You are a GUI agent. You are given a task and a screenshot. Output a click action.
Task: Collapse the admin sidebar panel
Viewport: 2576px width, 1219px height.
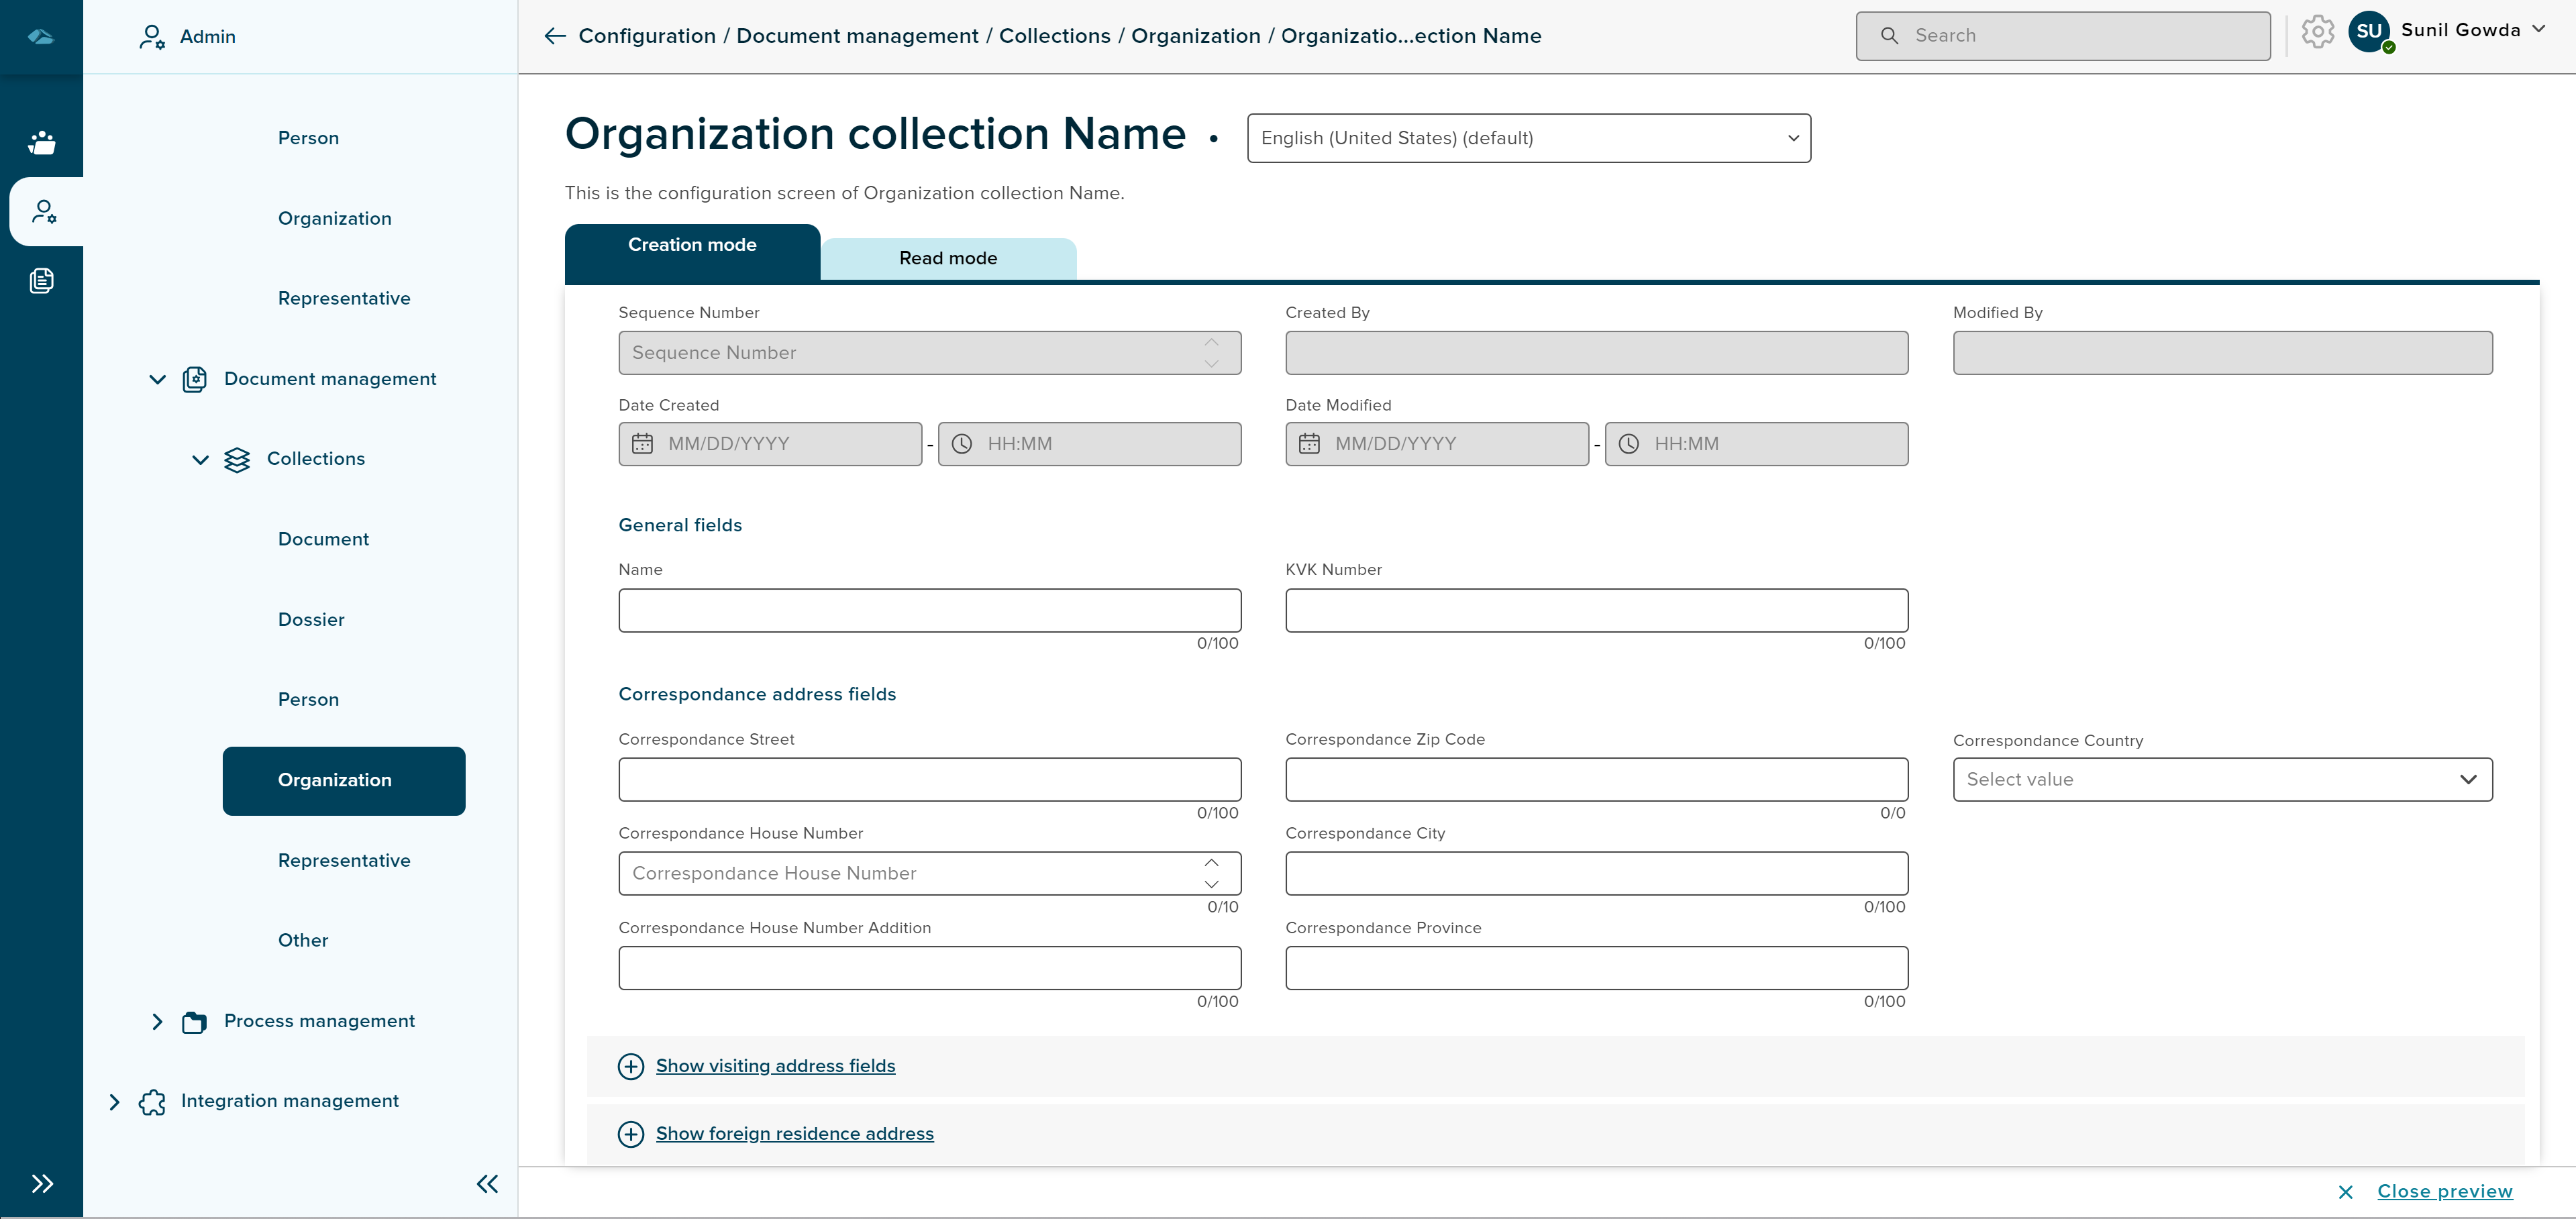[487, 1184]
